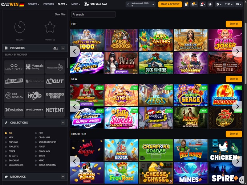Select the Wild Multipliers collection radio
Viewport: 247px width, 185px height.
tap(36, 142)
